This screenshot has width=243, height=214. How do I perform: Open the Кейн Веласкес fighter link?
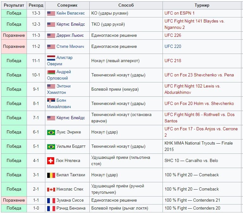pos(71,13)
